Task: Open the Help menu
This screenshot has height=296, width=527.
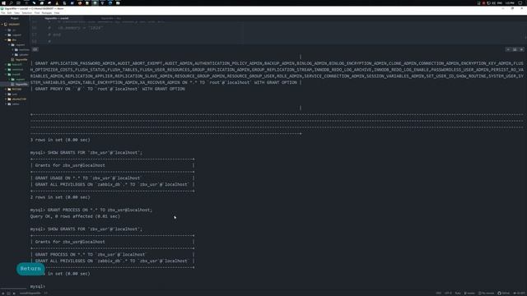Action: (57, 13)
